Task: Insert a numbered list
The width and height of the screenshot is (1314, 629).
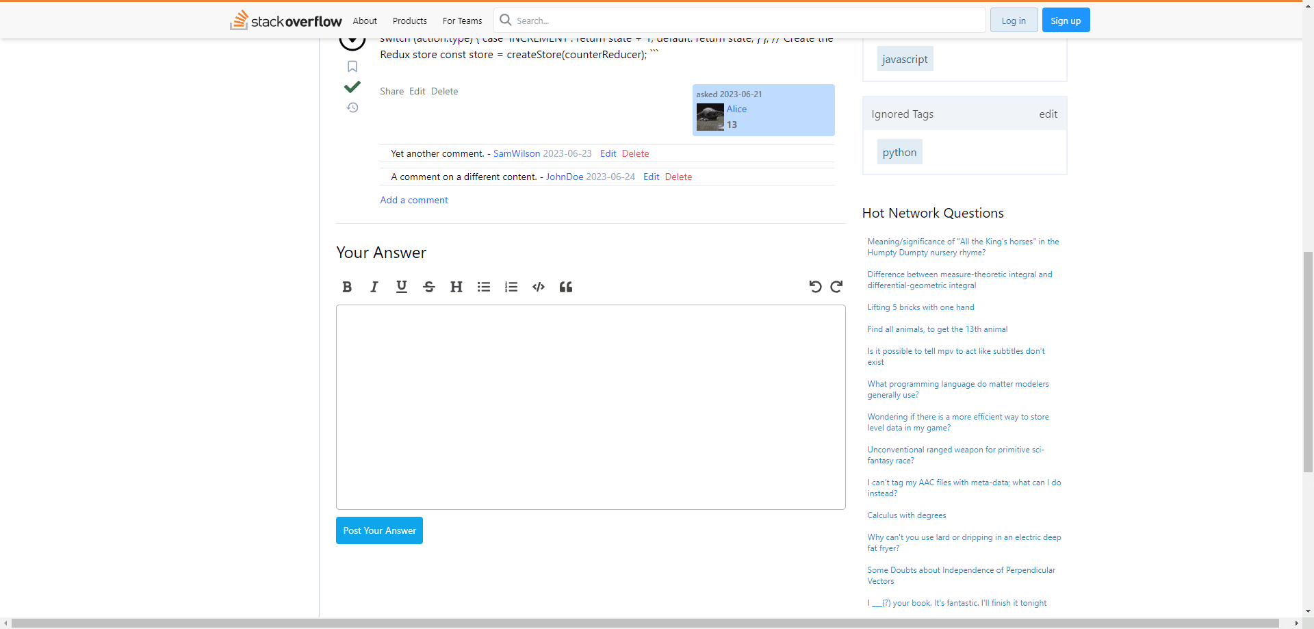Action: [x=511, y=287]
